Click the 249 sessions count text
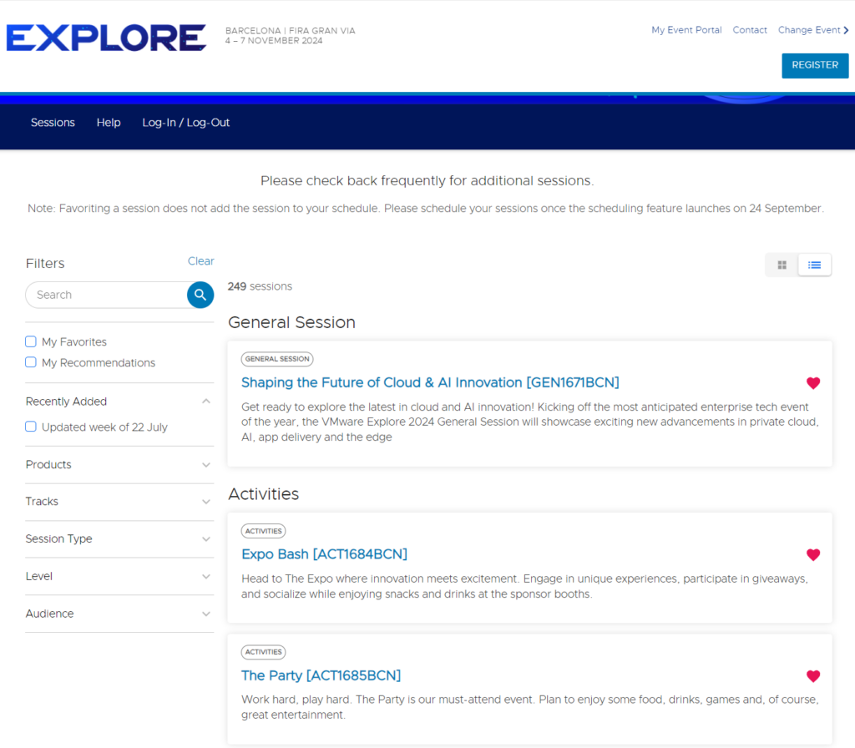Viewport: 855px width, 748px height. [260, 286]
